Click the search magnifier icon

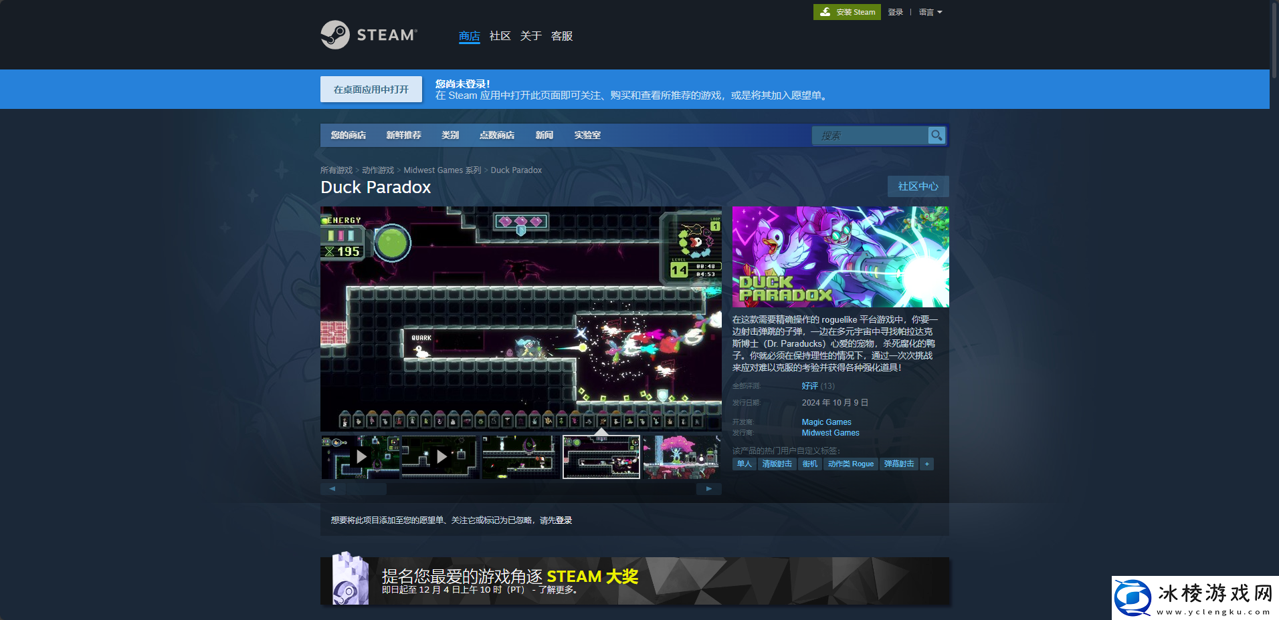[x=937, y=136]
